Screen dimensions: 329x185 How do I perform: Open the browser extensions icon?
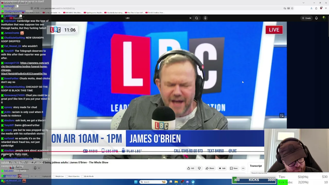coord(316,8)
